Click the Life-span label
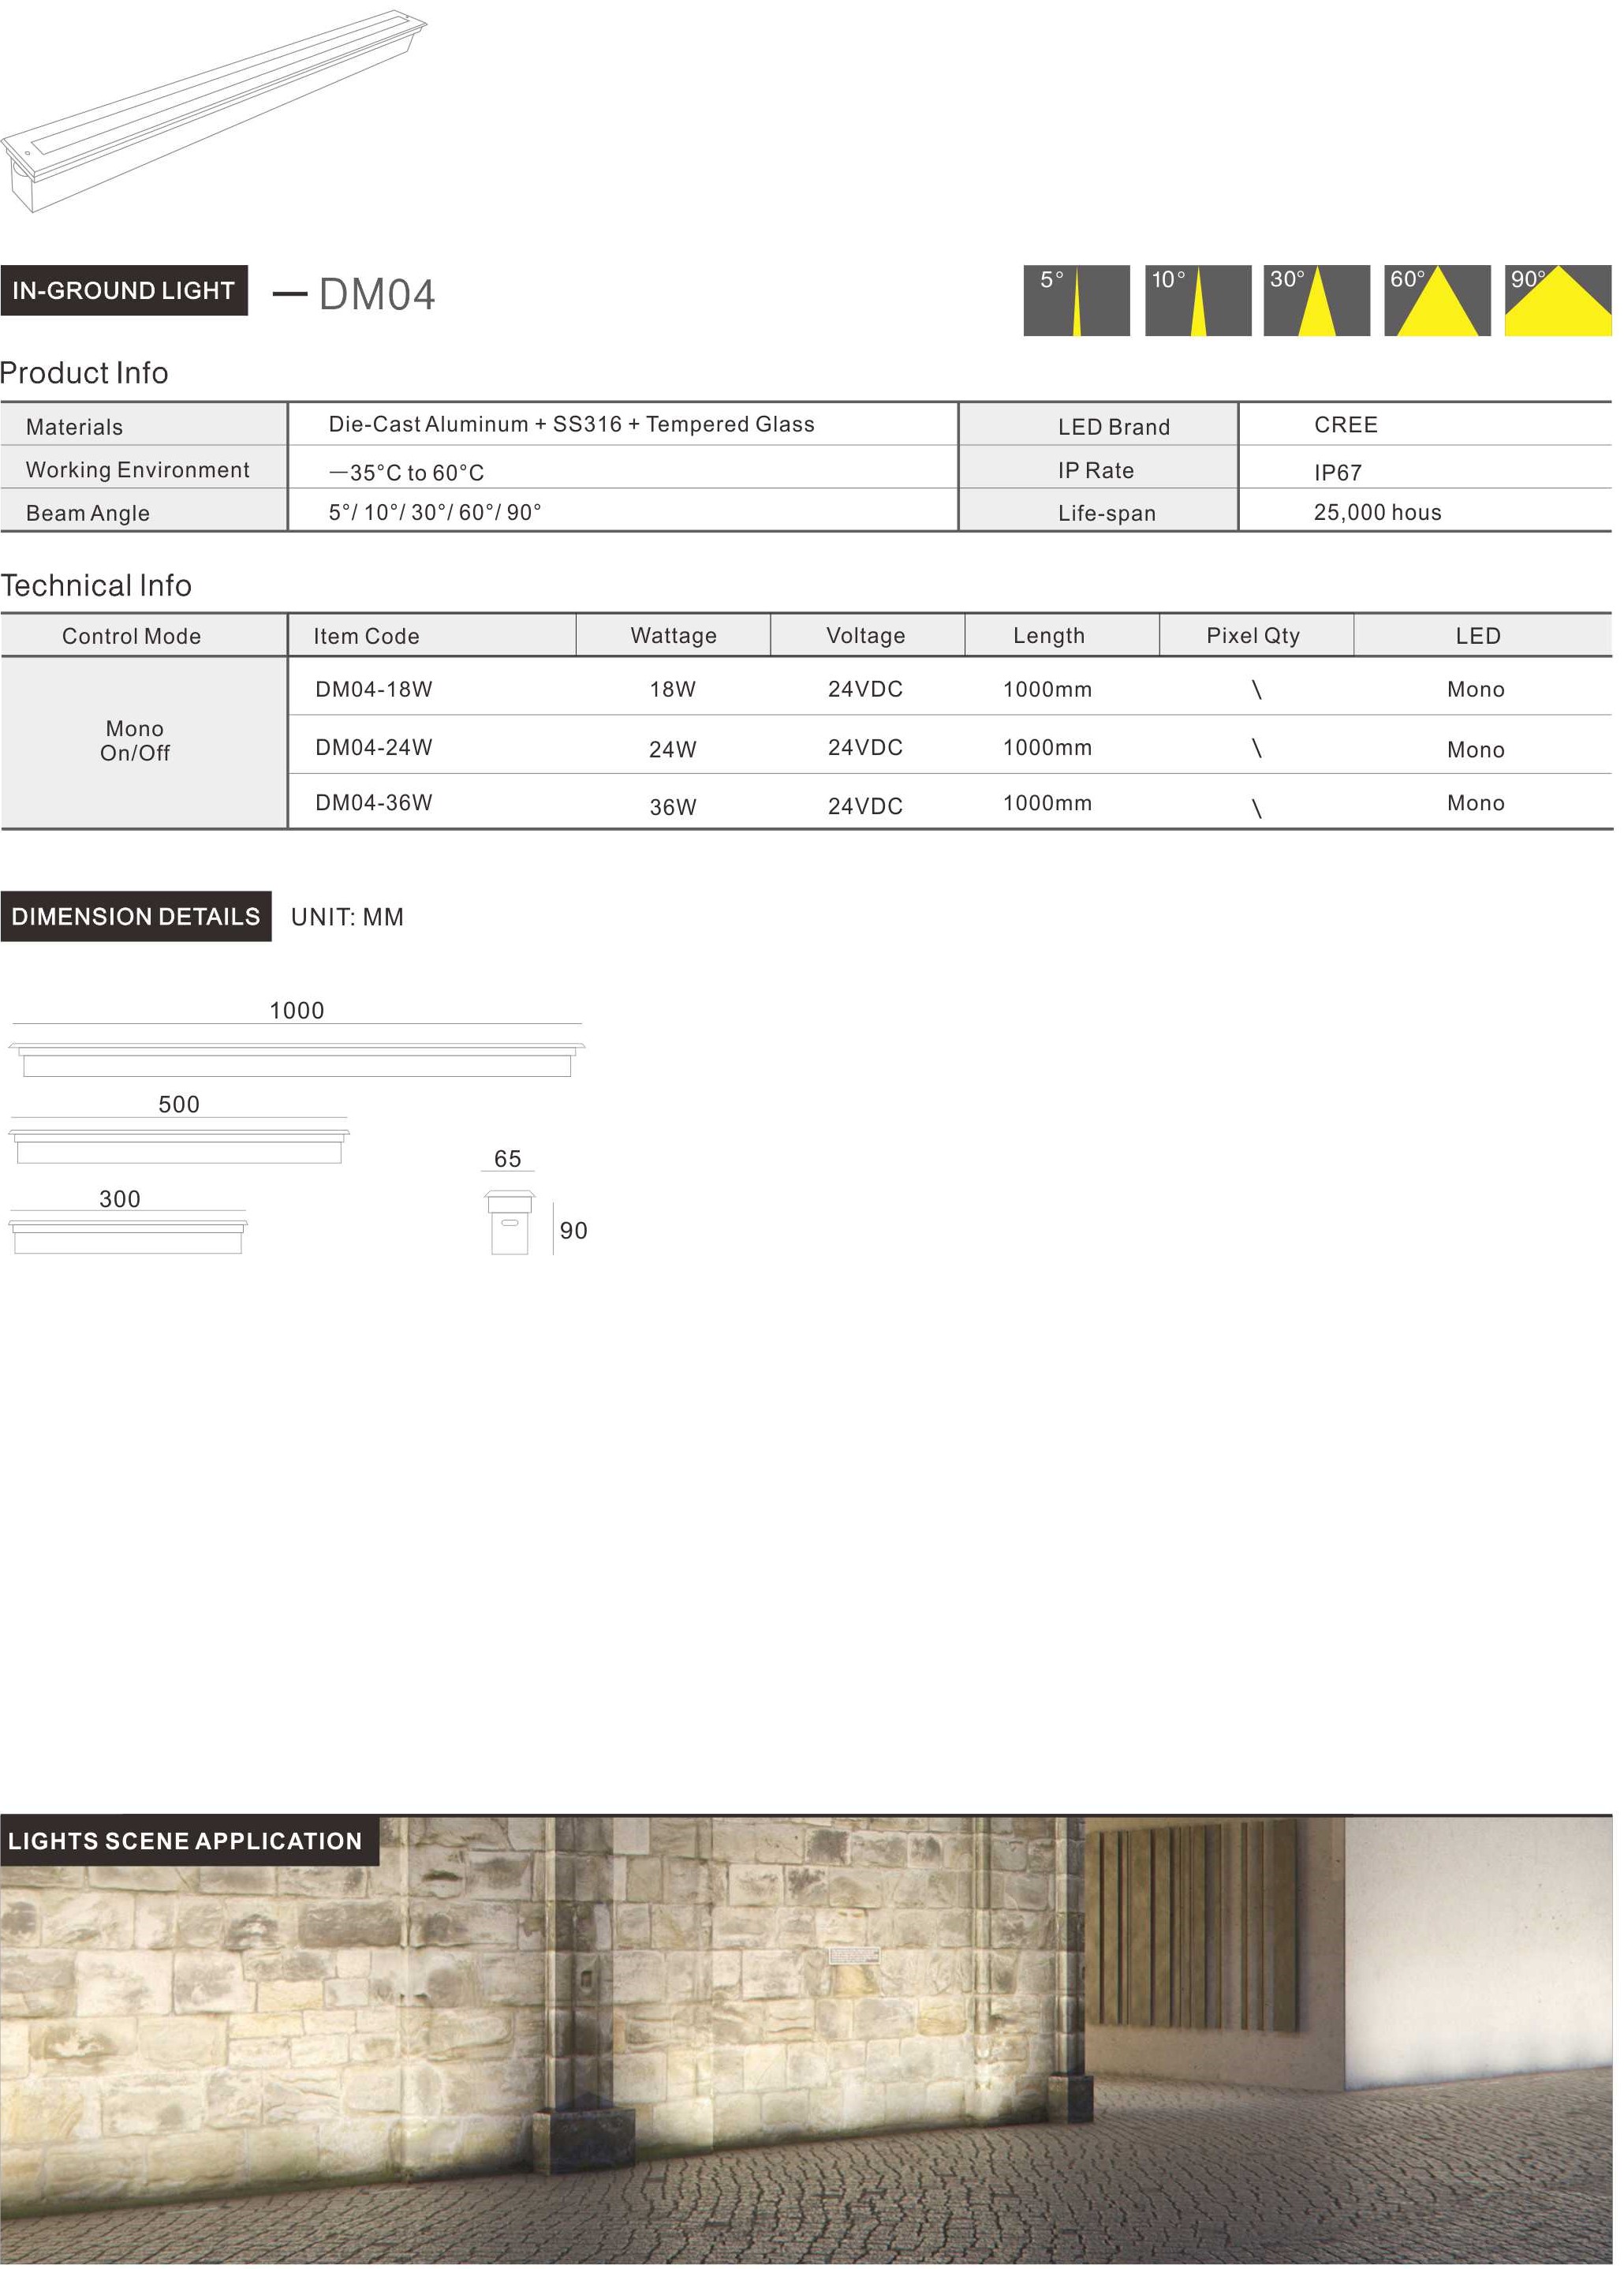Image resolution: width=1624 pixels, height=2269 pixels. (1107, 513)
